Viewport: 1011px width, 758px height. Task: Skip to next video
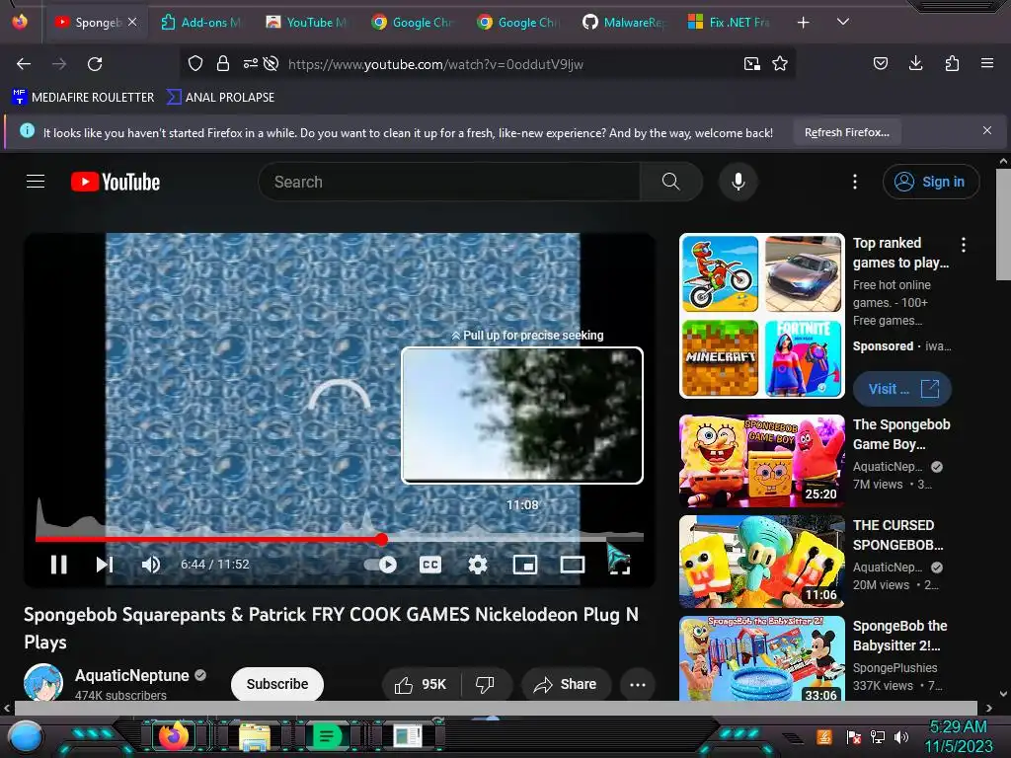tap(105, 565)
